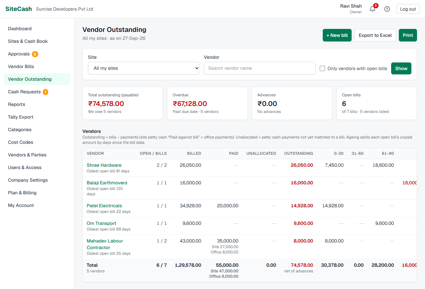Click the Show button
425x289 pixels.
point(401,68)
